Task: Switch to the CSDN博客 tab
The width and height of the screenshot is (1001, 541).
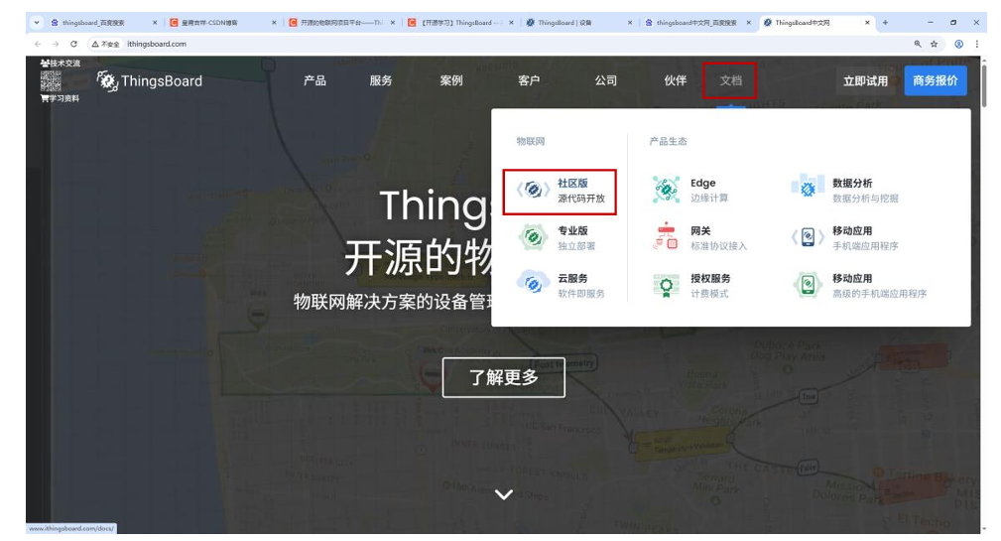Action: pos(221,23)
